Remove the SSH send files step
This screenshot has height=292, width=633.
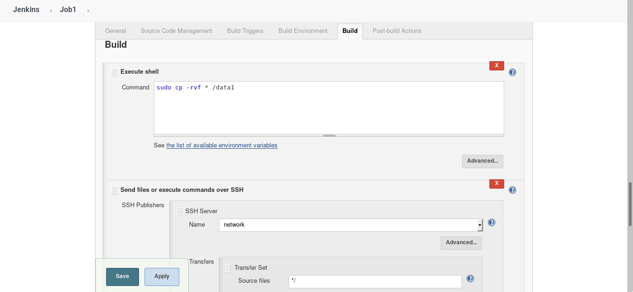point(496,184)
